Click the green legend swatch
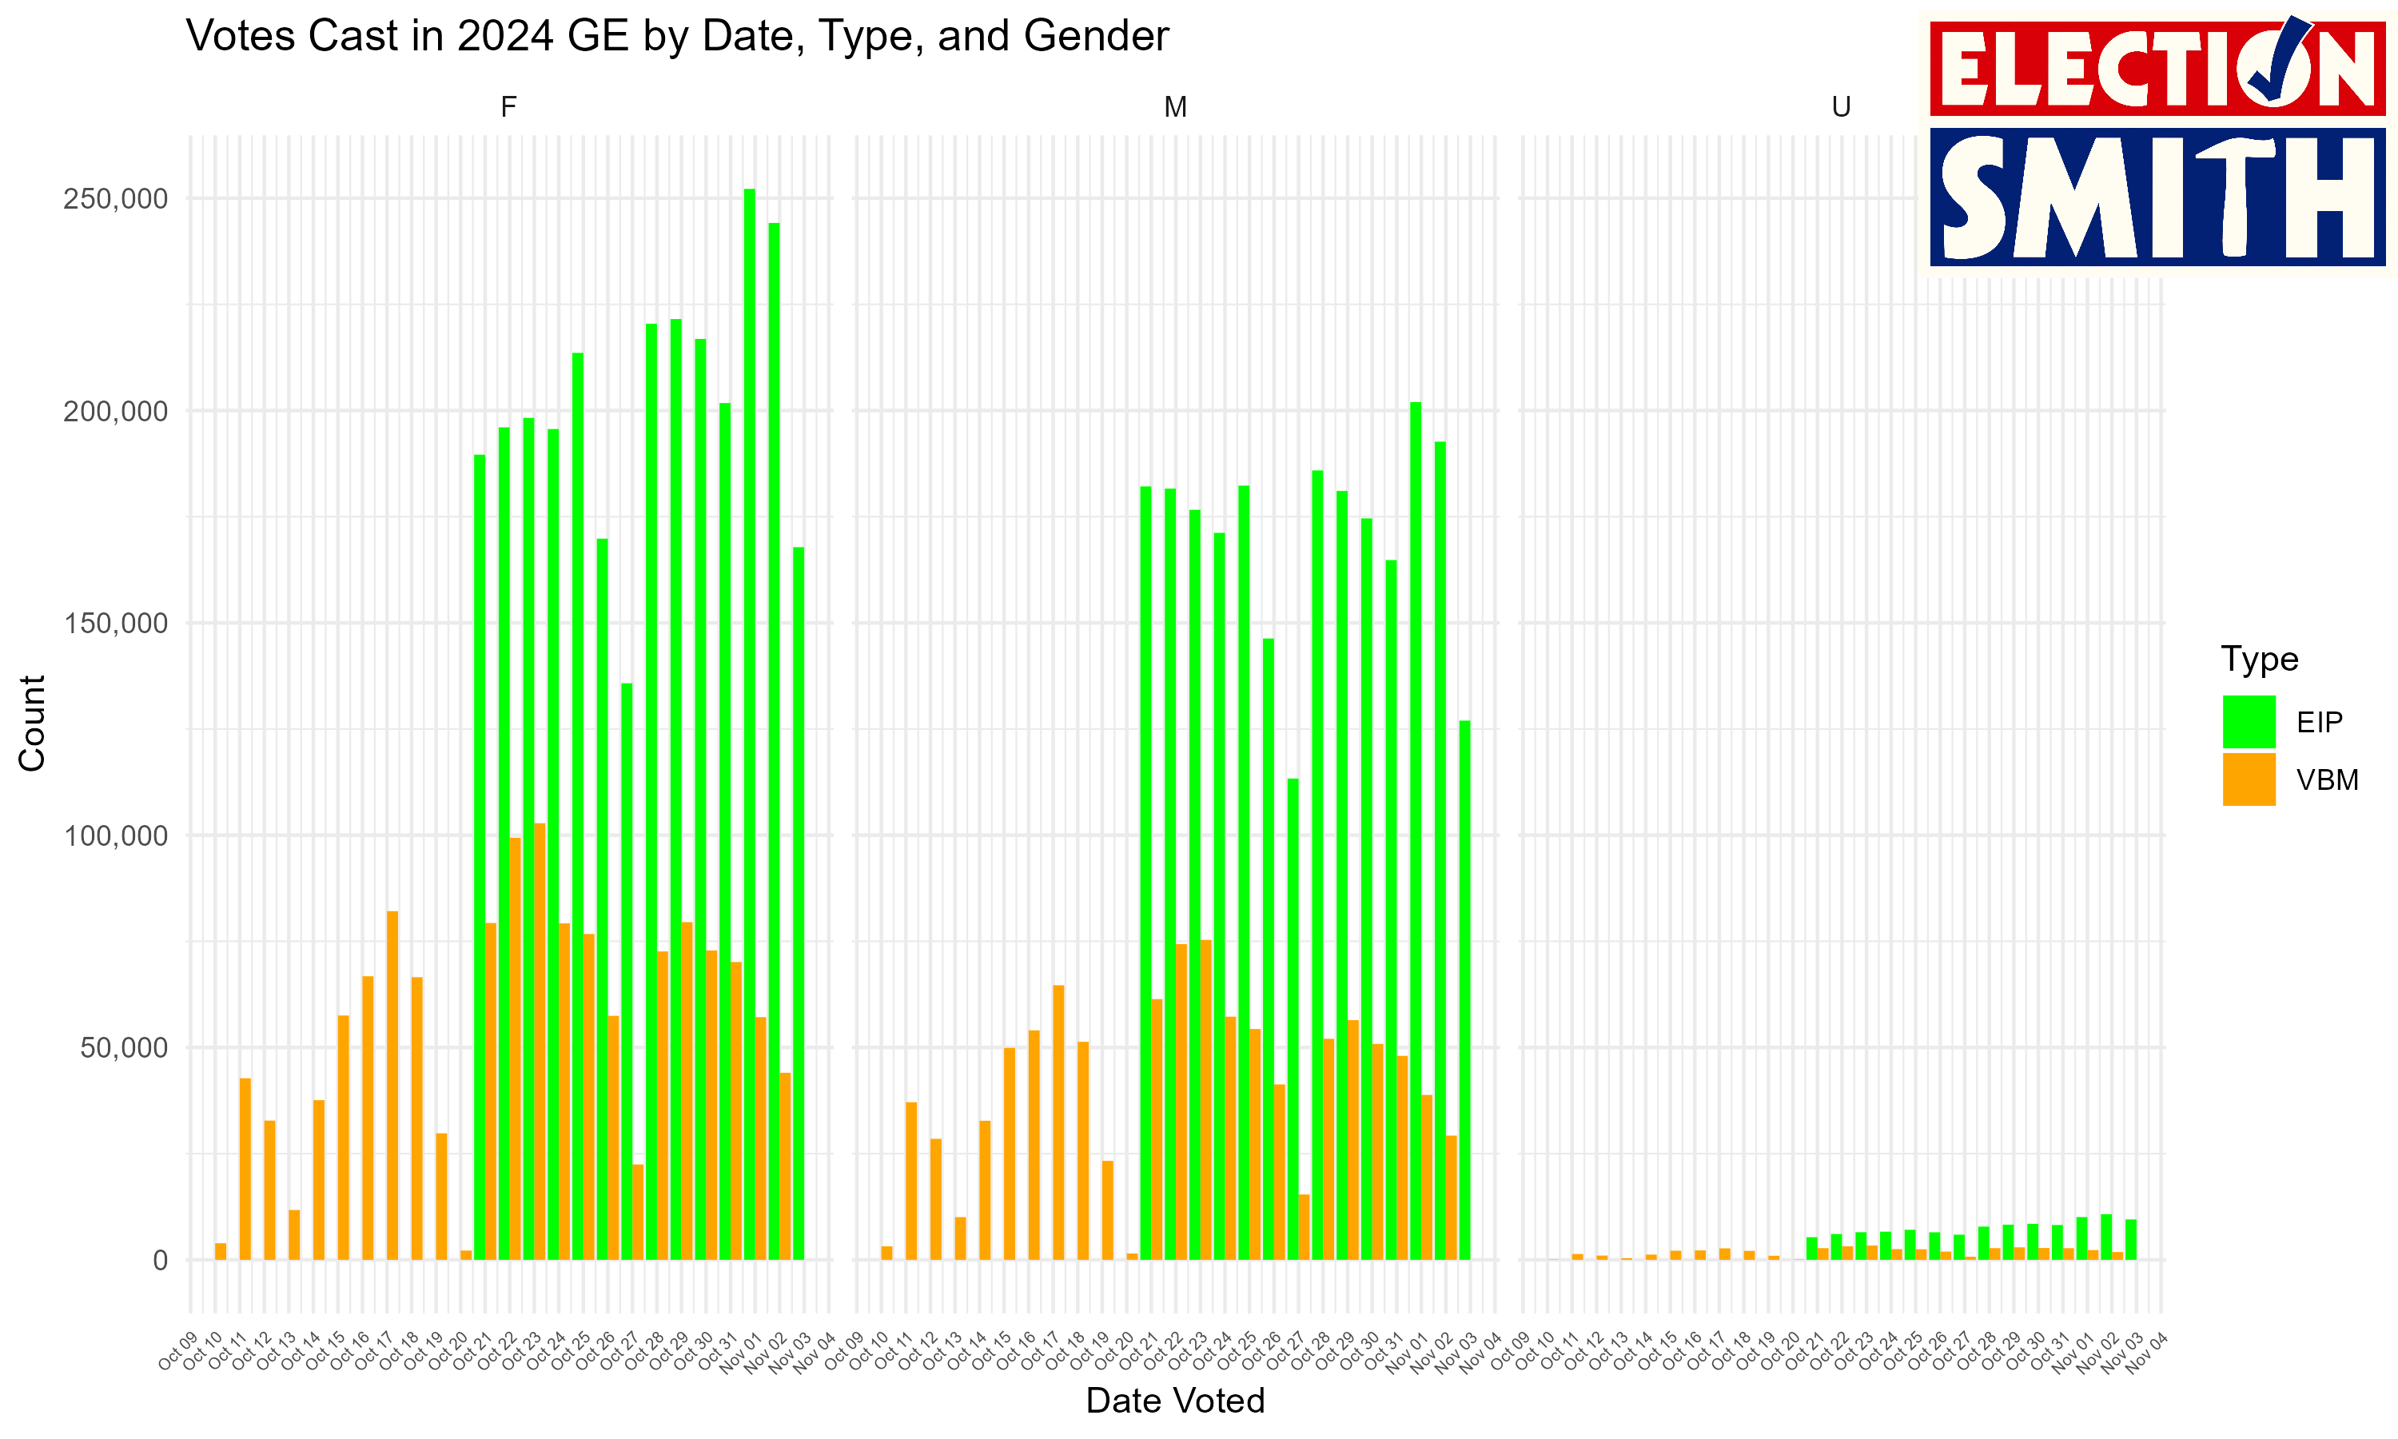This screenshot has width=2398, height=1439. [2249, 721]
